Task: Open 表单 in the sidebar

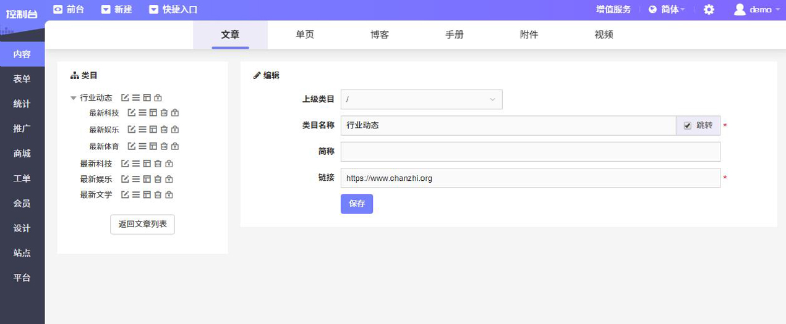Action: click(x=22, y=79)
